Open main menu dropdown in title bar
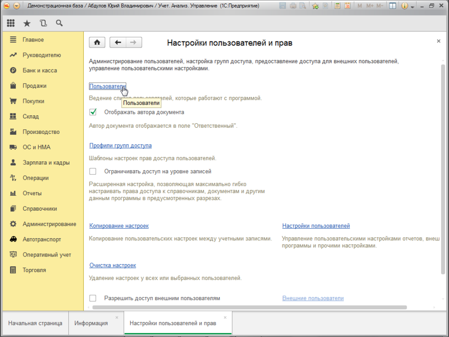449x337 pixels. coord(16,6)
